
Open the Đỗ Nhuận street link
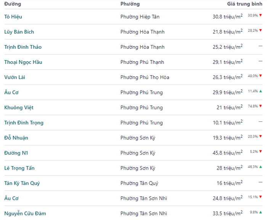pyautogui.click(x=16, y=138)
